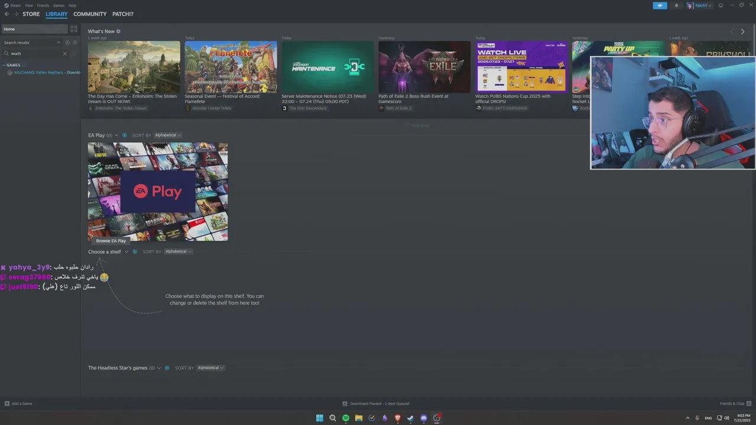The height and width of the screenshot is (425, 756).
Task: Select WUCHANG: Fallen Feathers in results
Action: click(47, 73)
